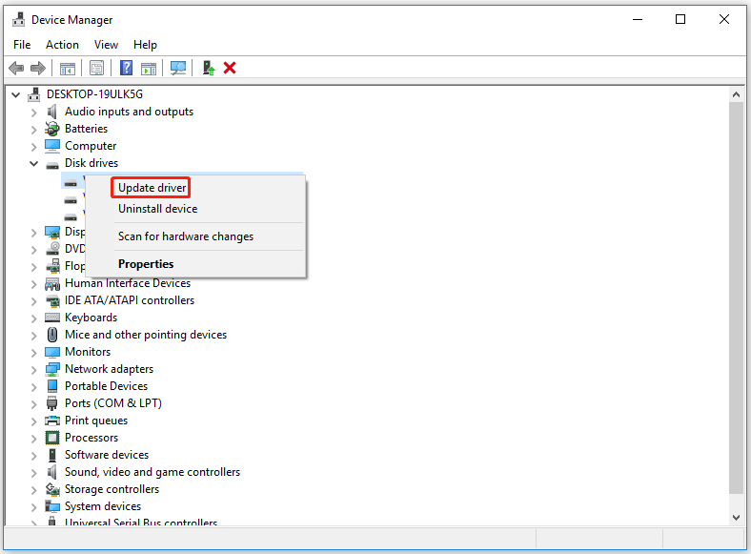Select Mice and other pointing devices text
Image resolution: width=751 pixels, height=554 pixels.
coord(146,335)
